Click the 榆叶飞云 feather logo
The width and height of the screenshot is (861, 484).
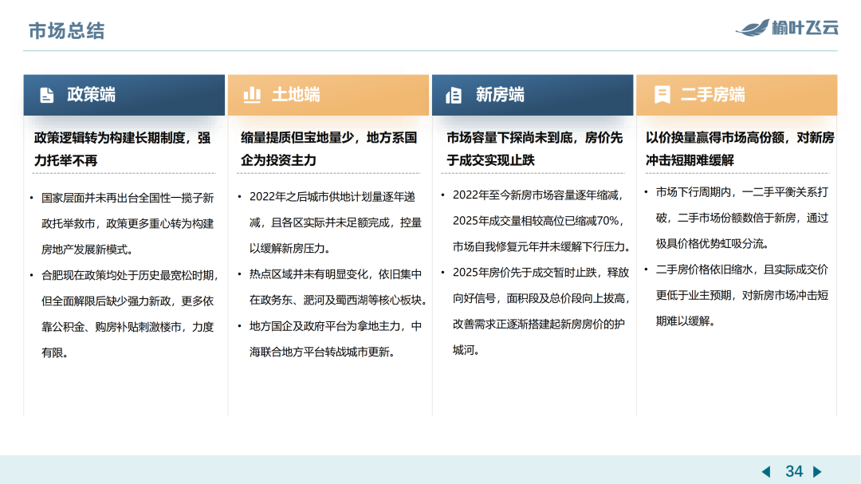click(753, 27)
